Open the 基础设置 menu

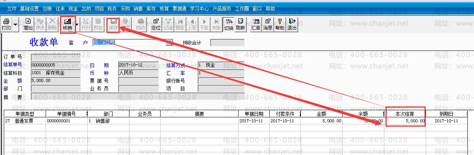point(29,9)
